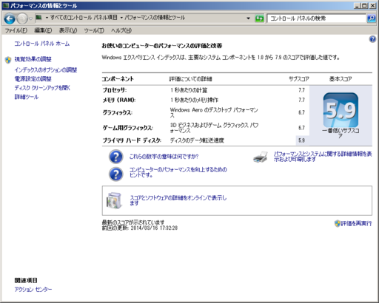Minimize the window
This screenshot has height=303, width=379.
click(x=357, y=5)
